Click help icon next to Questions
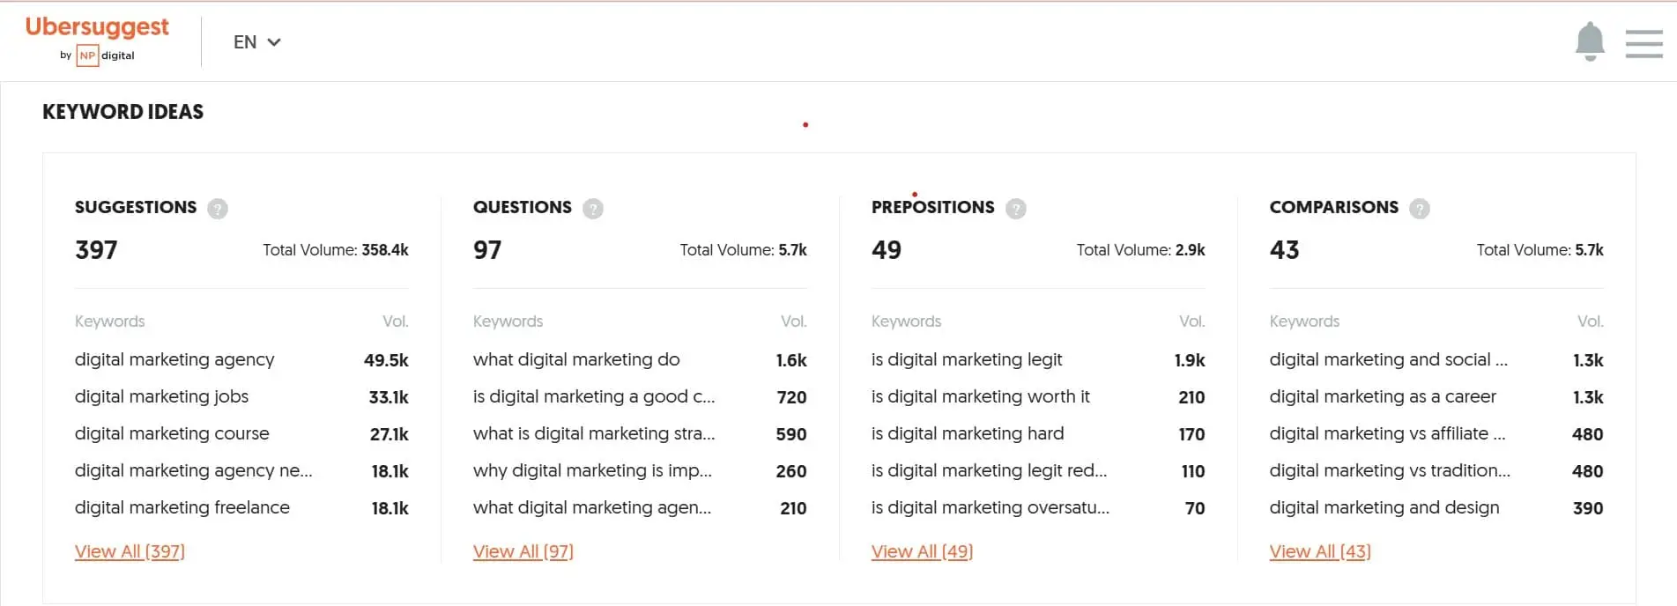 pyautogui.click(x=593, y=209)
